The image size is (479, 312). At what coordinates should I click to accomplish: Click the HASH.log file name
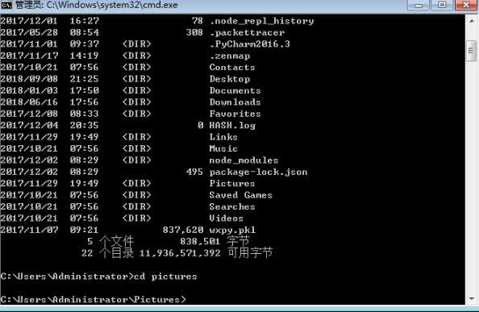pyautogui.click(x=232, y=125)
